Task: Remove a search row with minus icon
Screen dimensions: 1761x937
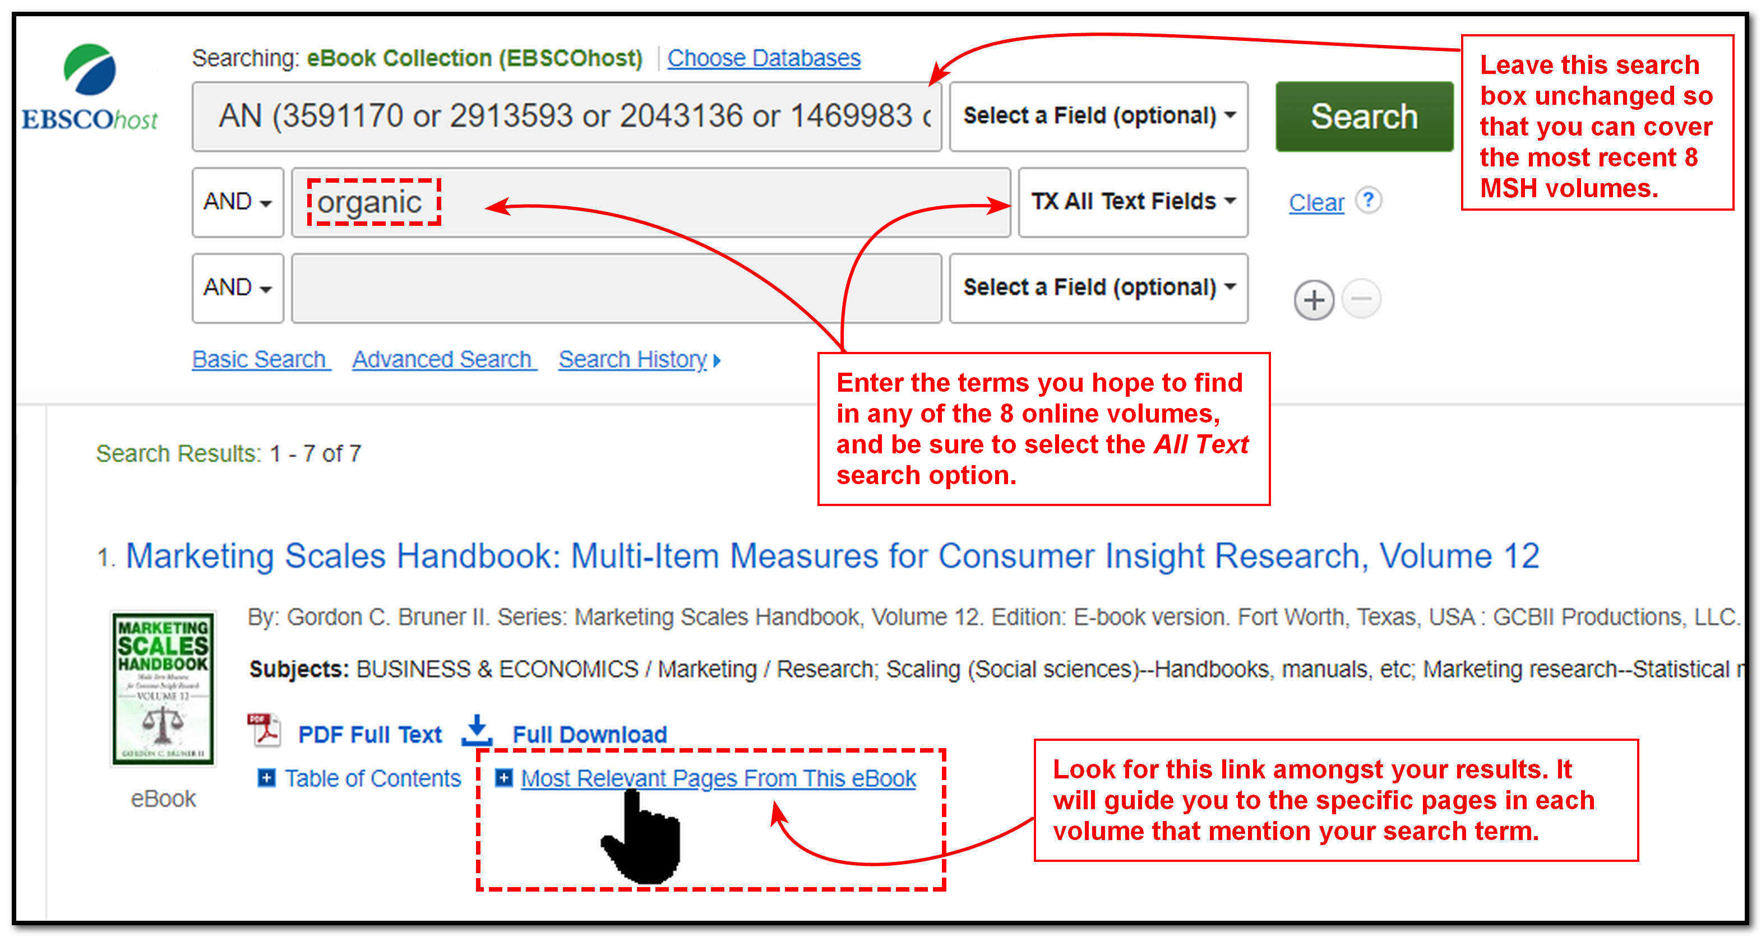Action: (x=1361, y=299)
